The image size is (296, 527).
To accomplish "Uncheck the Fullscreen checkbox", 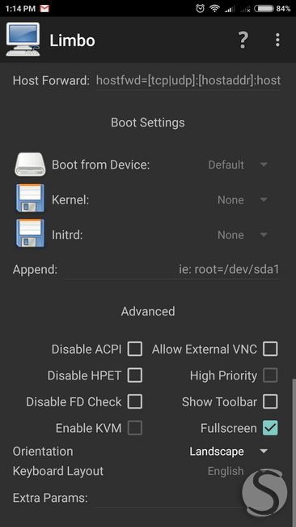I will (270, 428).
